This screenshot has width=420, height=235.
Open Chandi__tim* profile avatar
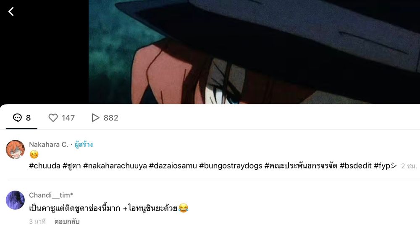[15, 200]
